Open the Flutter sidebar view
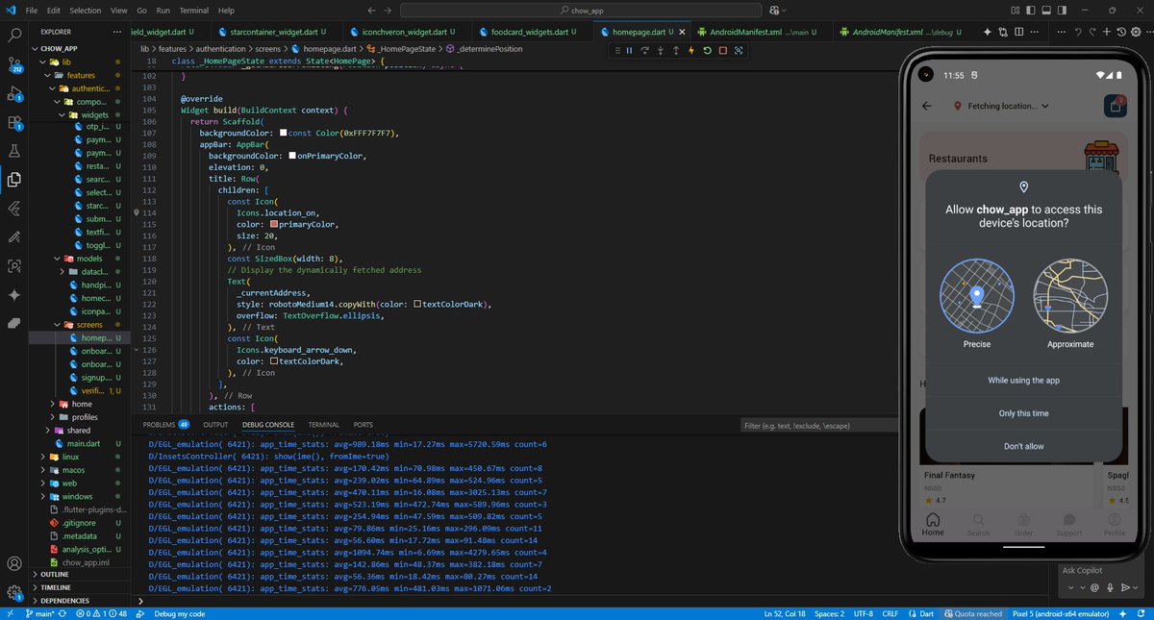The image size is (1154, 620). pyautogui.click(x=14, y=208)
